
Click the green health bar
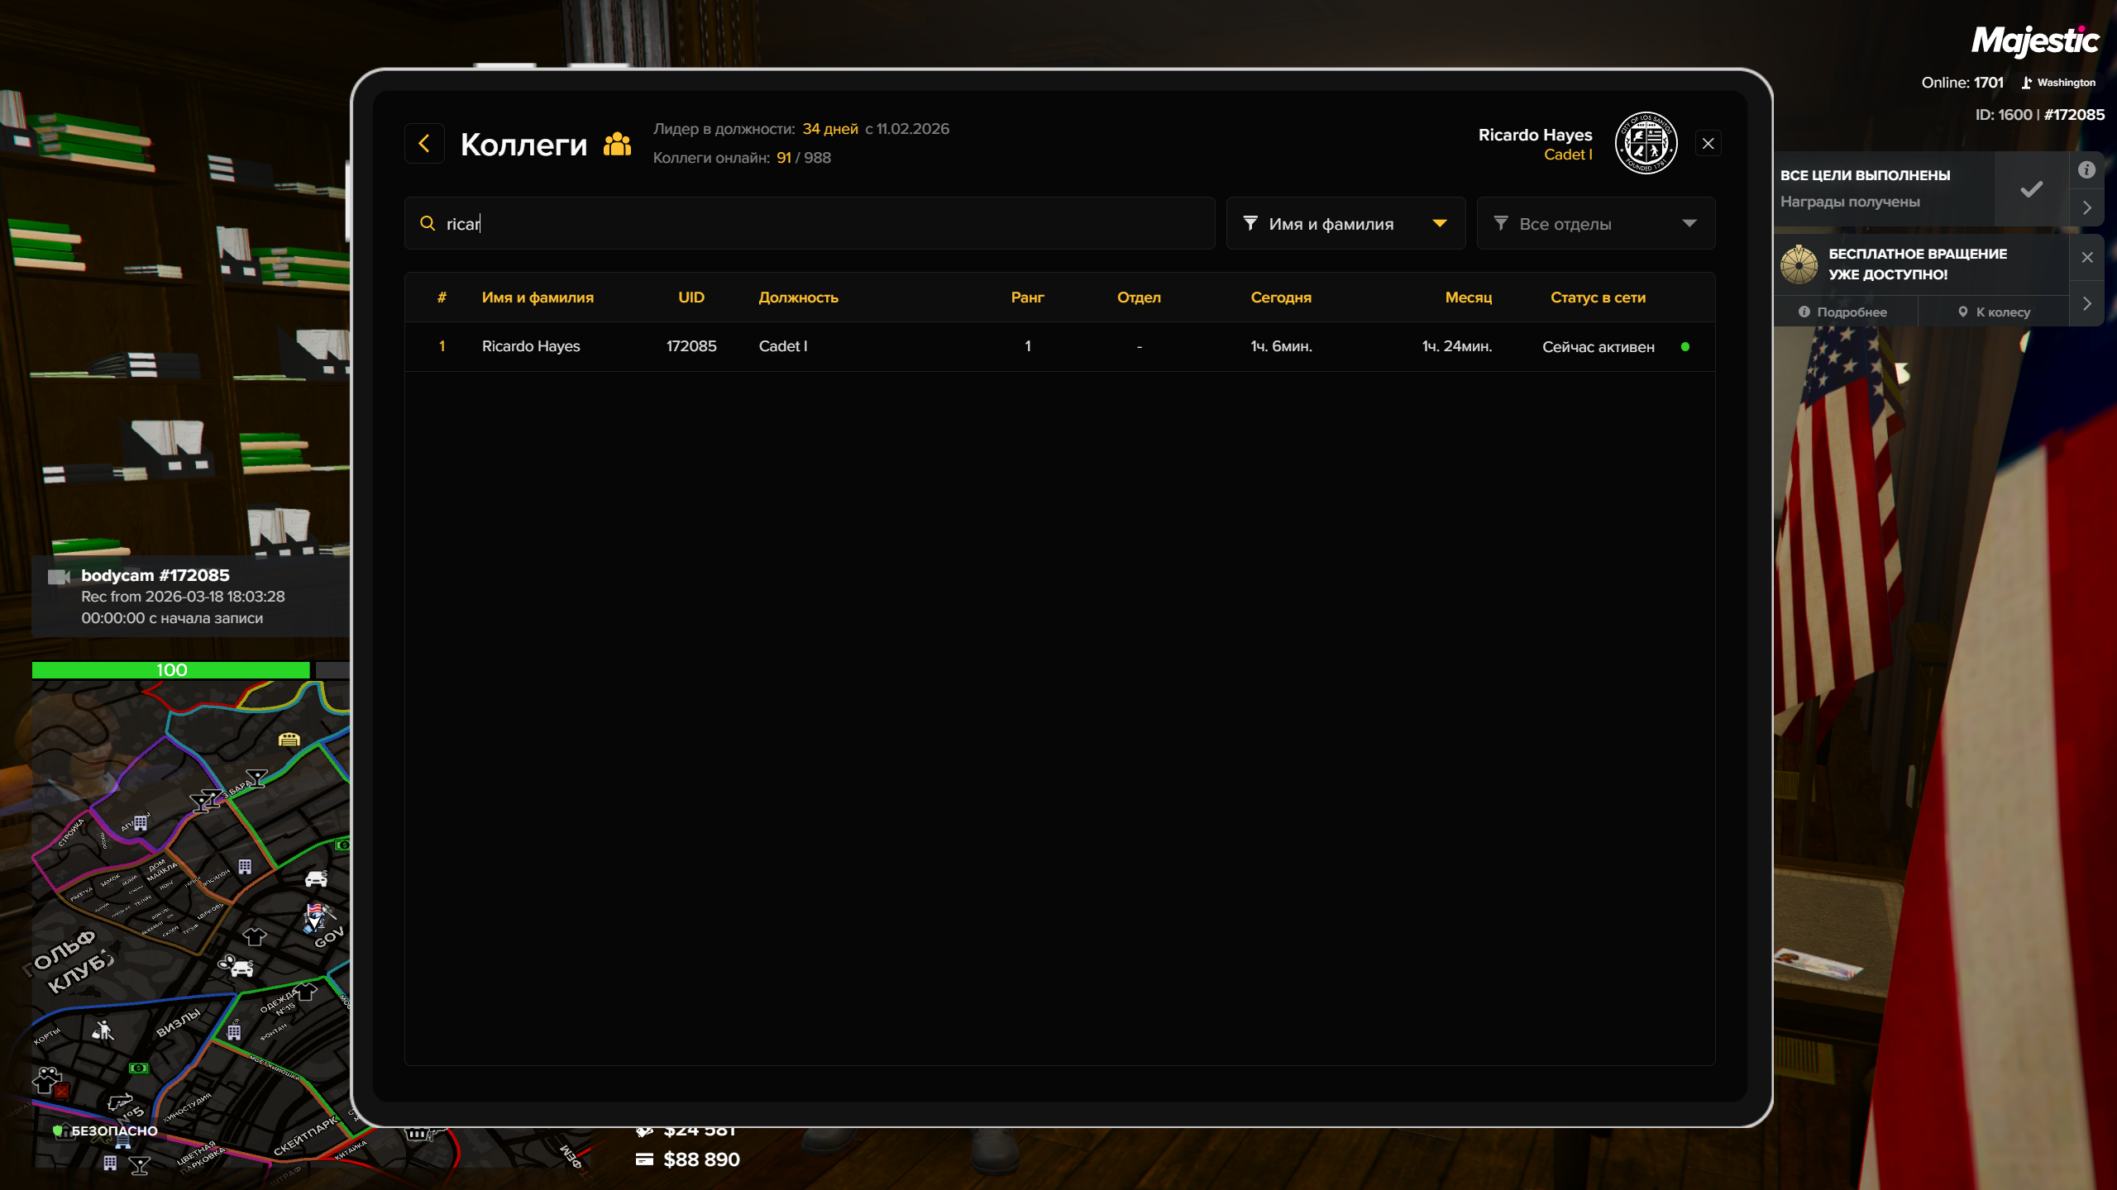170,670
